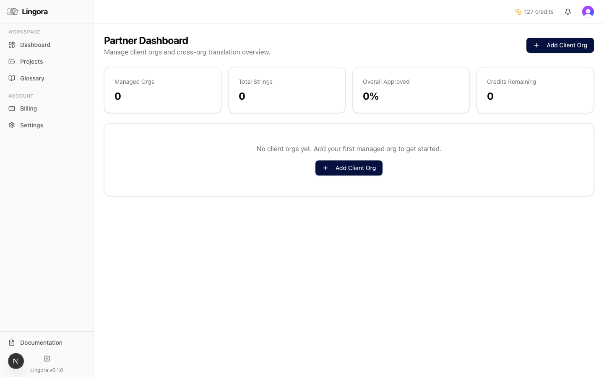Select the Dashboard grid icon

(12, 44)
